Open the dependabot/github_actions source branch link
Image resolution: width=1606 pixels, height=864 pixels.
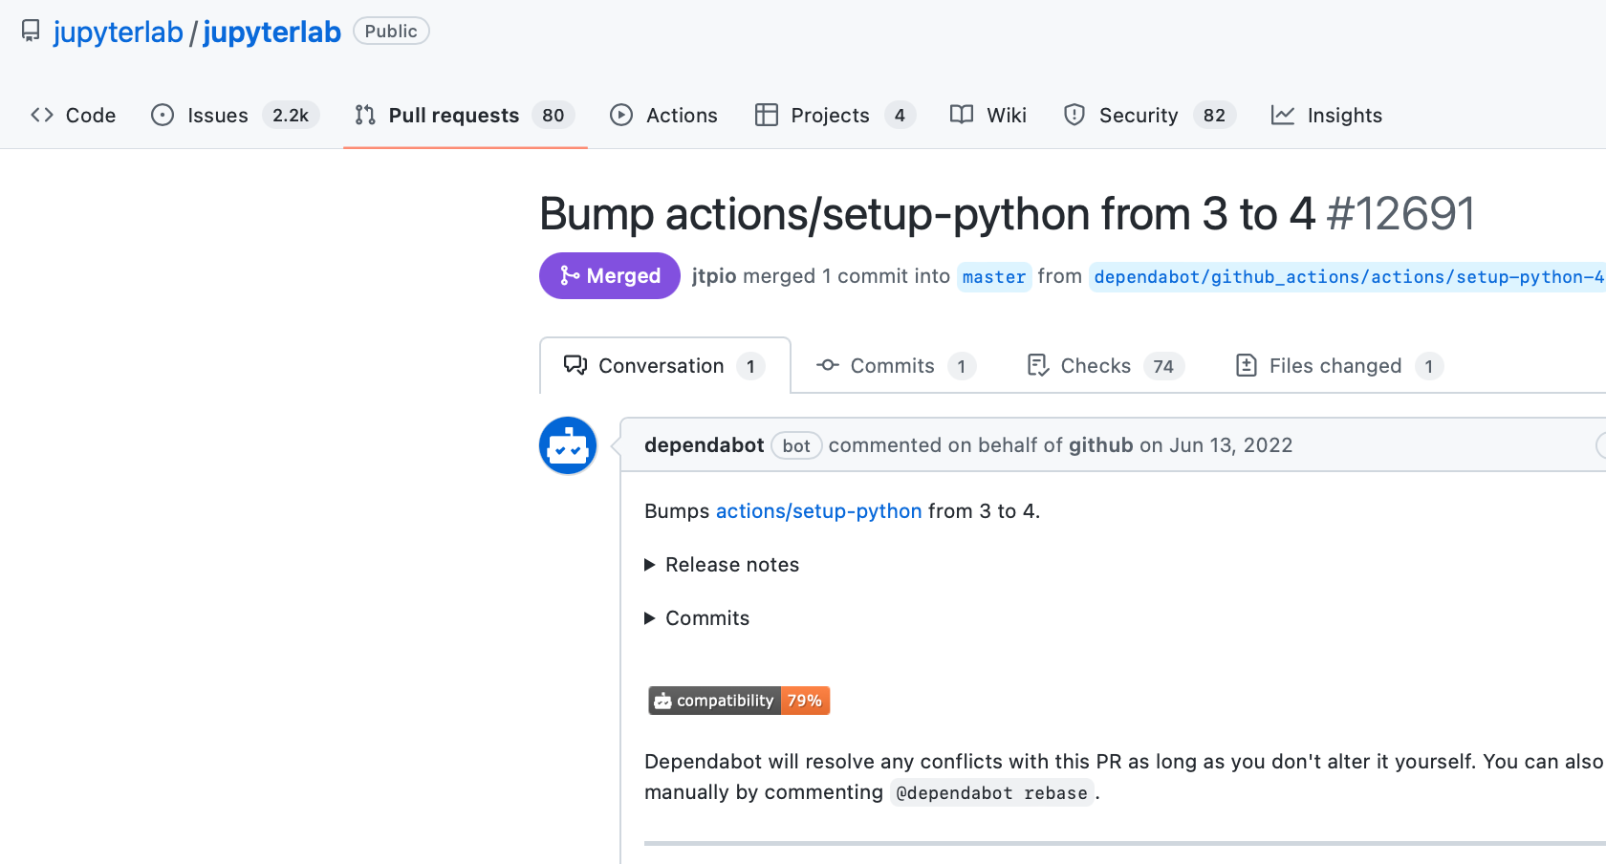(x=1348, y=276)
